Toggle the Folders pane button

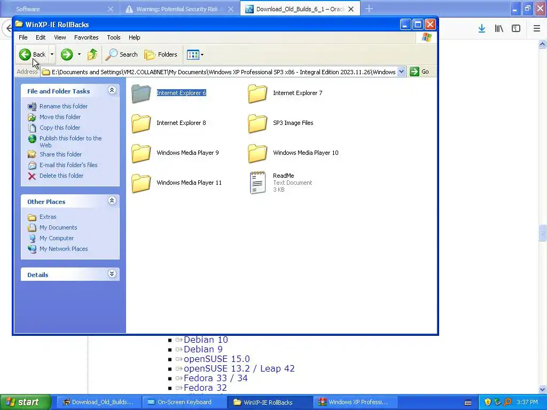161,54
